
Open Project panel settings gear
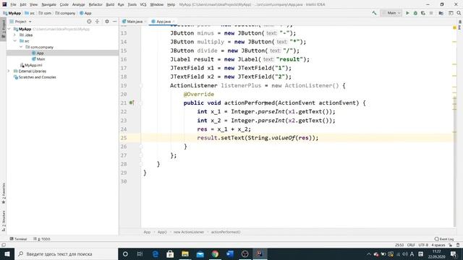(x=107, y=22)
